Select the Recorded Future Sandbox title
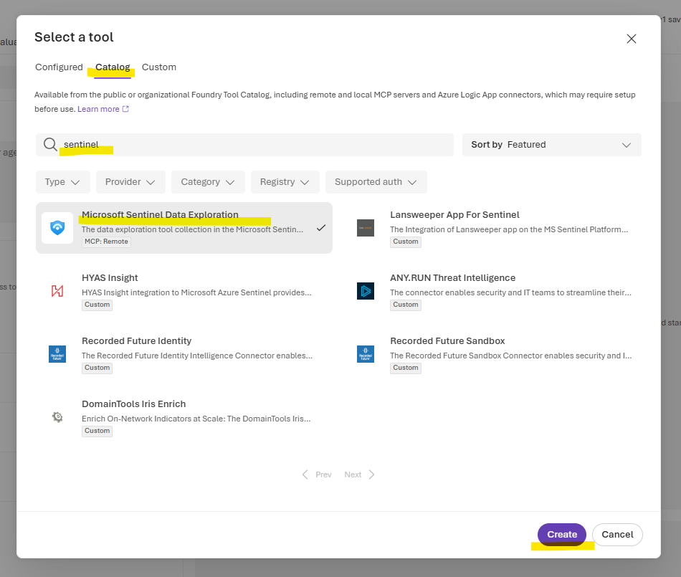The height and width of the screenshot is (577, 681). tap(447, 340)
